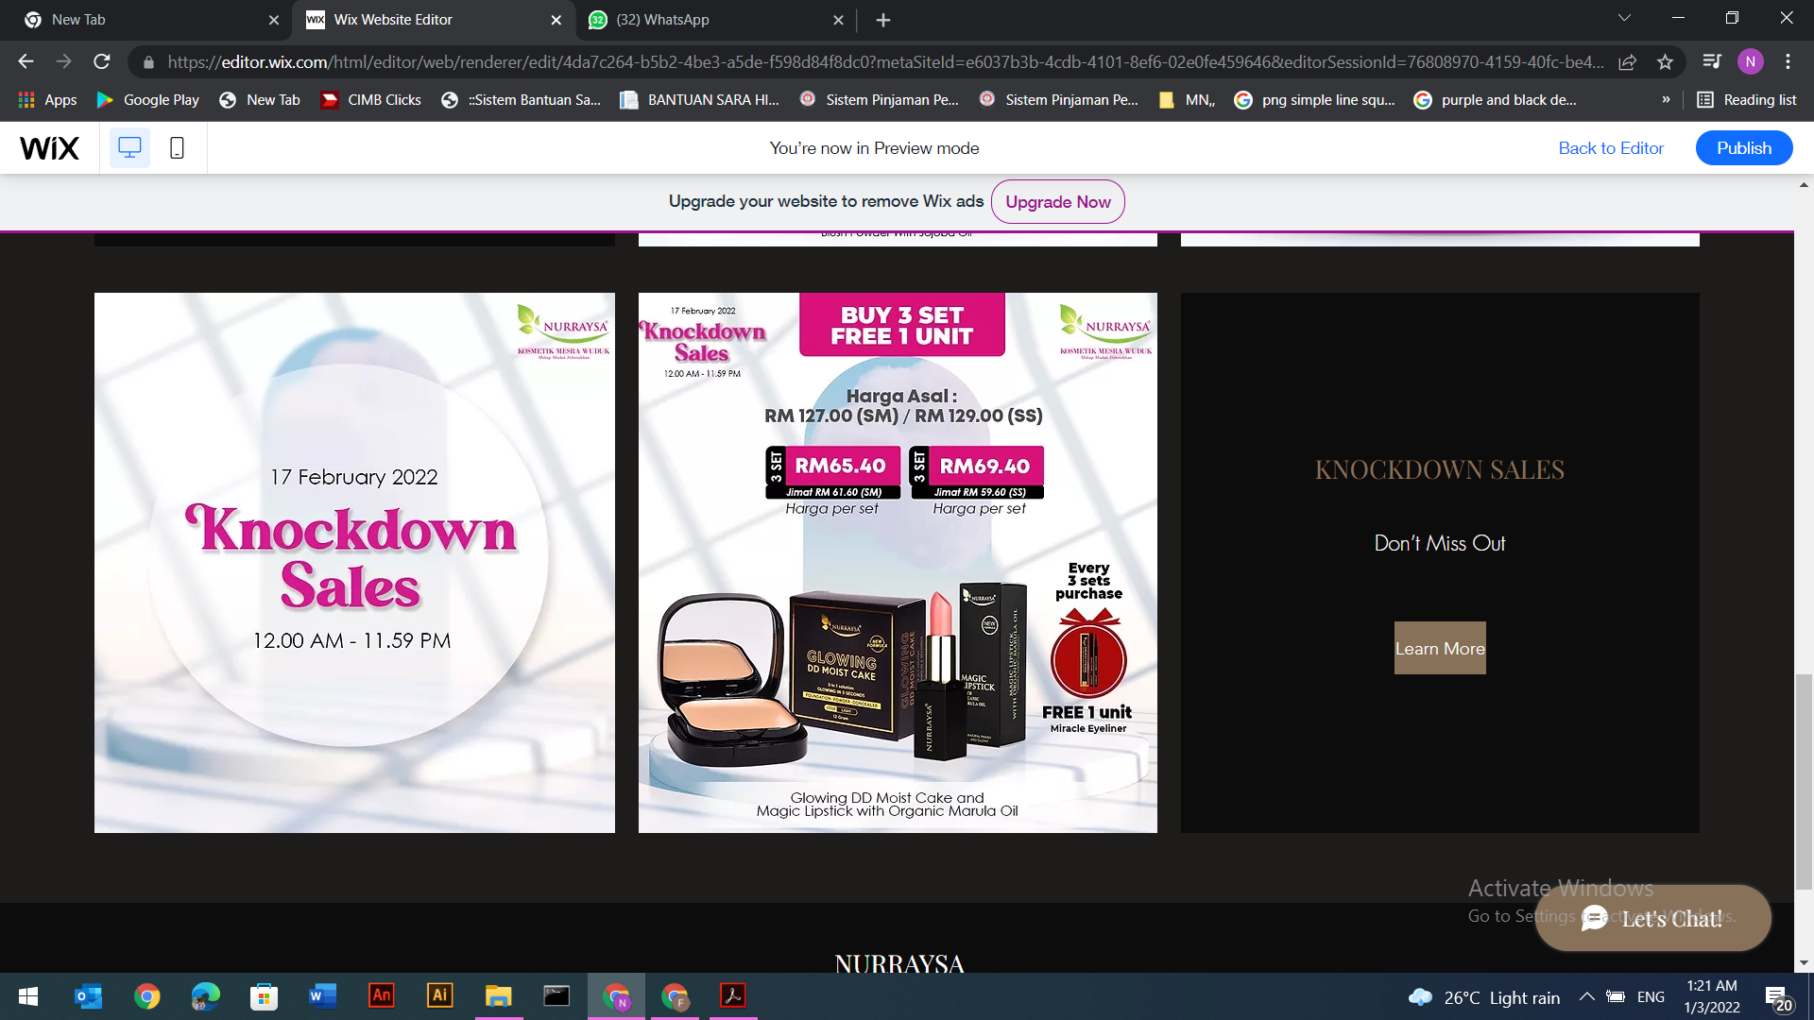The image size is (1814, 1020).
Task: Open the Windows Start menu
Action: click(x=28, y=996)
